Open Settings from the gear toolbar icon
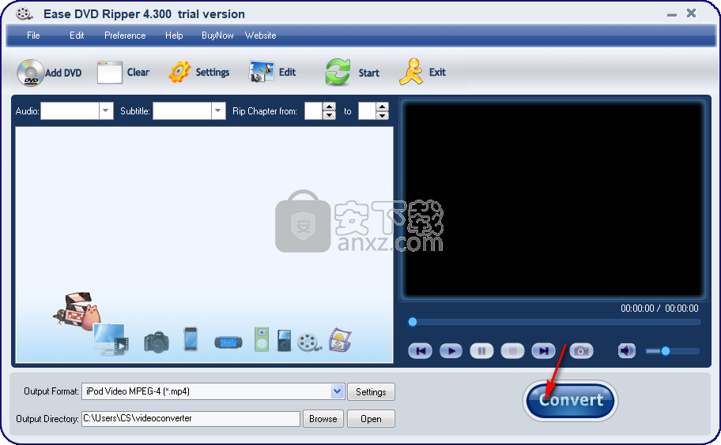 tap(179, 72)
